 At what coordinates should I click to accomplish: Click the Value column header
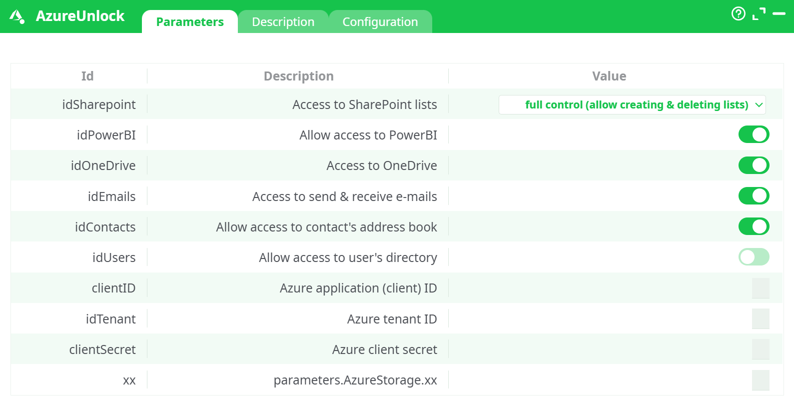(x=609, y=76)
